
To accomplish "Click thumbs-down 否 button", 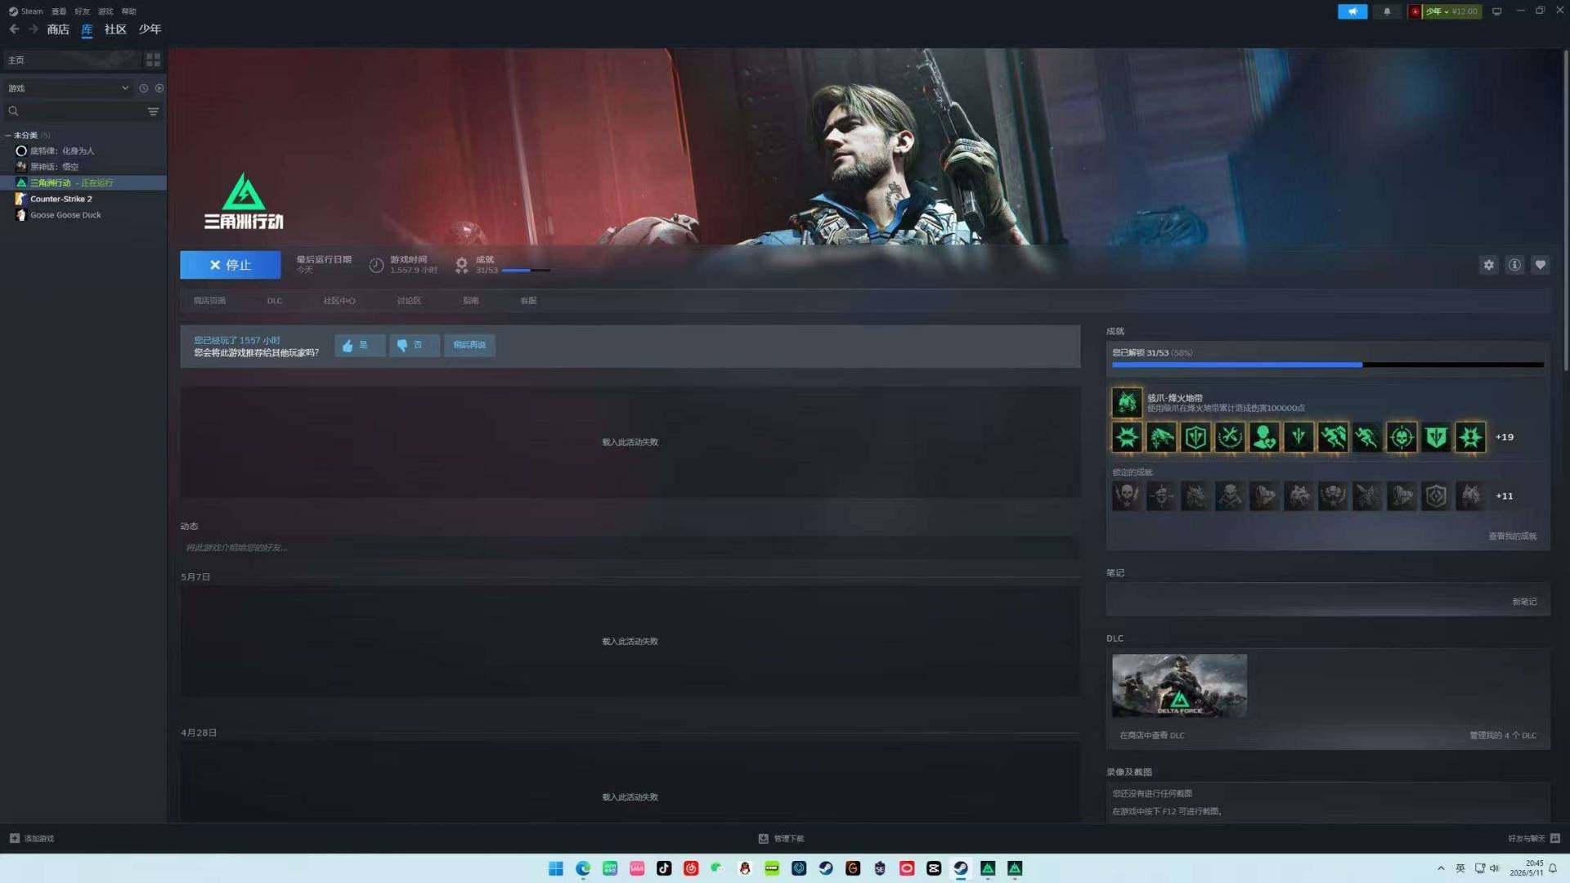I will tap(414, 345).
